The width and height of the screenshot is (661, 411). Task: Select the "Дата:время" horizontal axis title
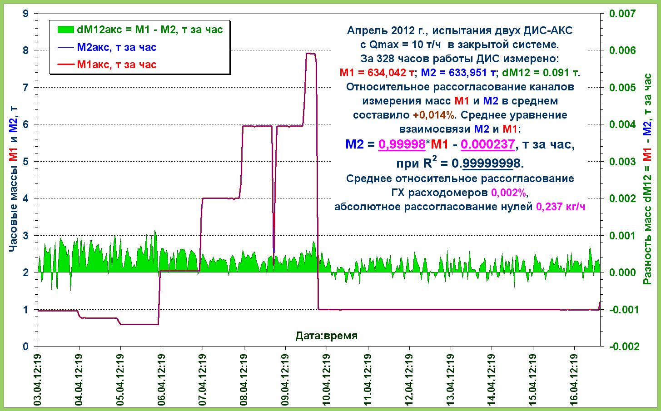pyautogui.click(x=326, y=336)
